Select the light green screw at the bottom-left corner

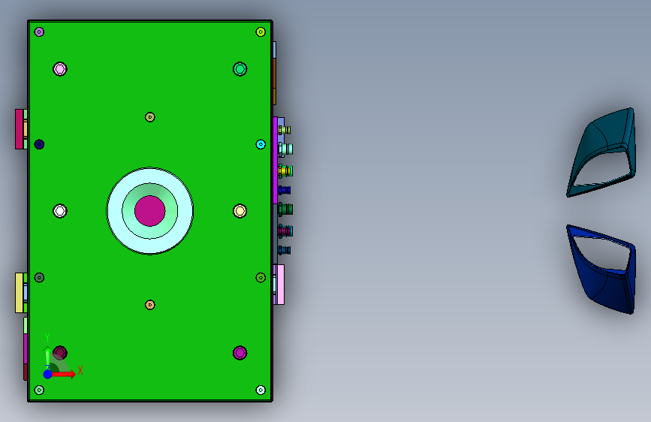click(x=39, y=390)
